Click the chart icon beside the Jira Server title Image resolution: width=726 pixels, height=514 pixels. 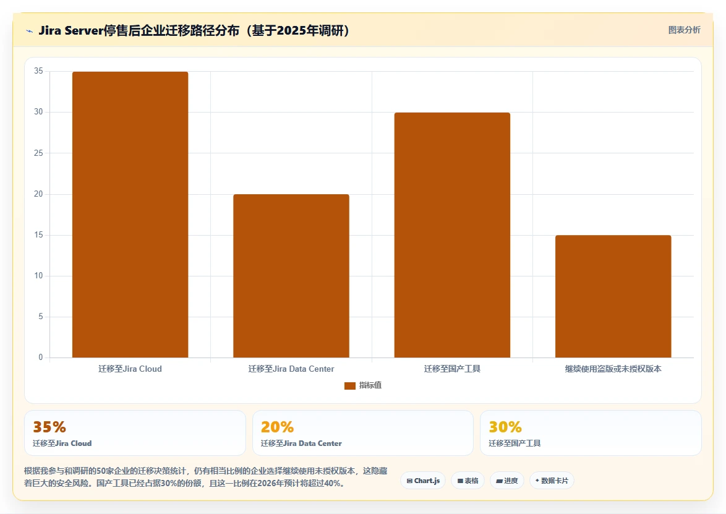coord(30,31)
